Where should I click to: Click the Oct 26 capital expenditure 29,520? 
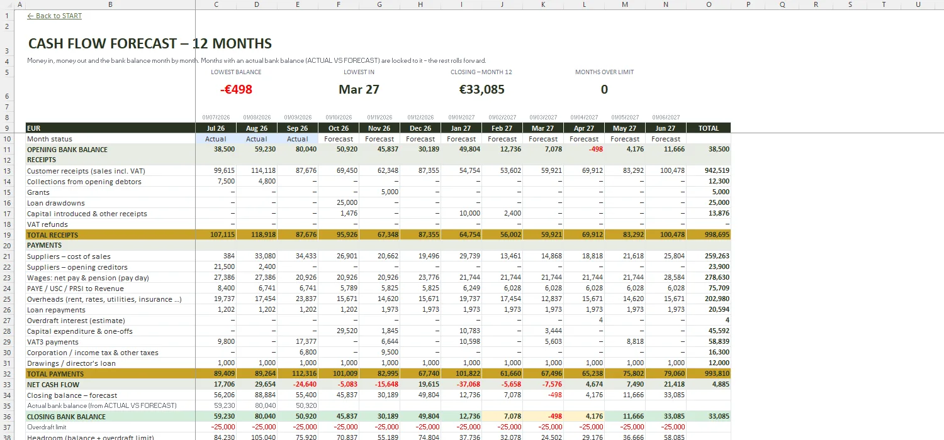click(x=346, y=331)
